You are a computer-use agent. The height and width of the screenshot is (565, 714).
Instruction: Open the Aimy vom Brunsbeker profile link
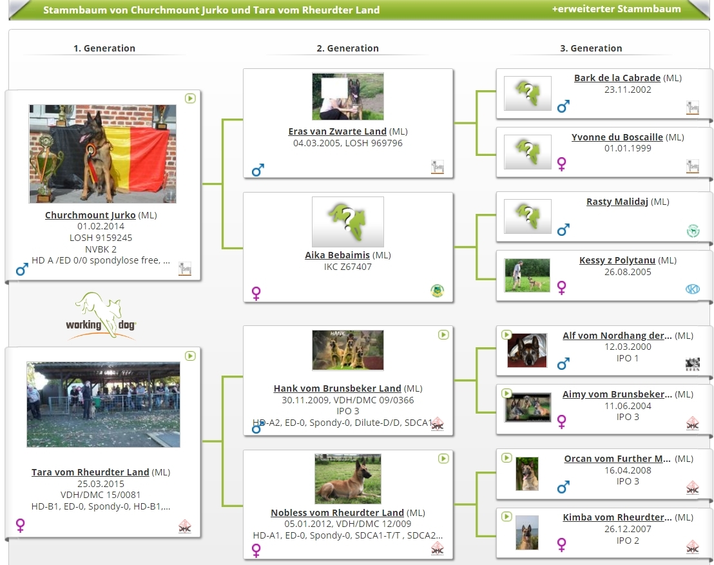(617, 394)
